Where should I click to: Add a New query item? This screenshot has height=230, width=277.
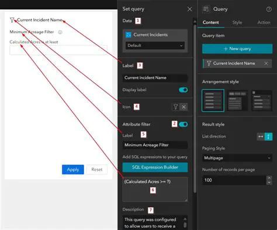tap(237, 49)
